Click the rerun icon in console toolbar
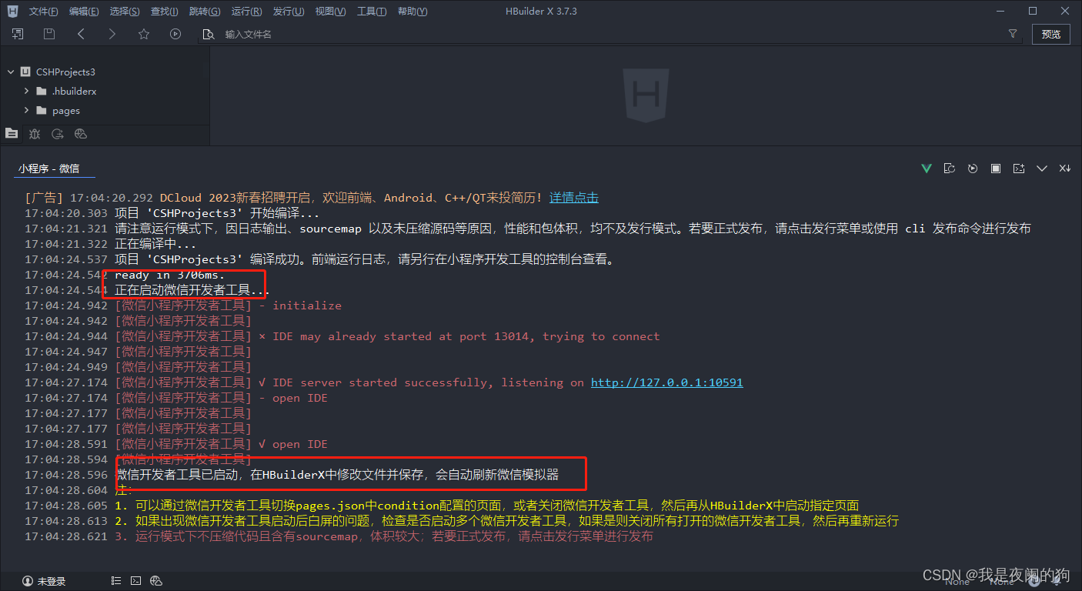This screenshot has width=1082, height=591. [x=973, y=169]
